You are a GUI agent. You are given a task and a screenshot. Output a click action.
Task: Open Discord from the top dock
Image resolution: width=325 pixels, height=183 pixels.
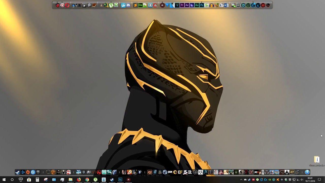tap(128, 5)
